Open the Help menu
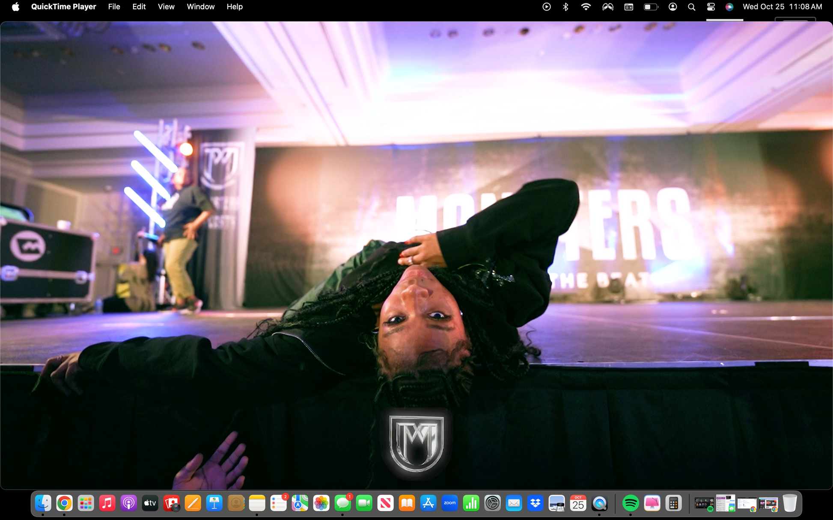This screenshot has width=833, height=520. coord(234,6)
